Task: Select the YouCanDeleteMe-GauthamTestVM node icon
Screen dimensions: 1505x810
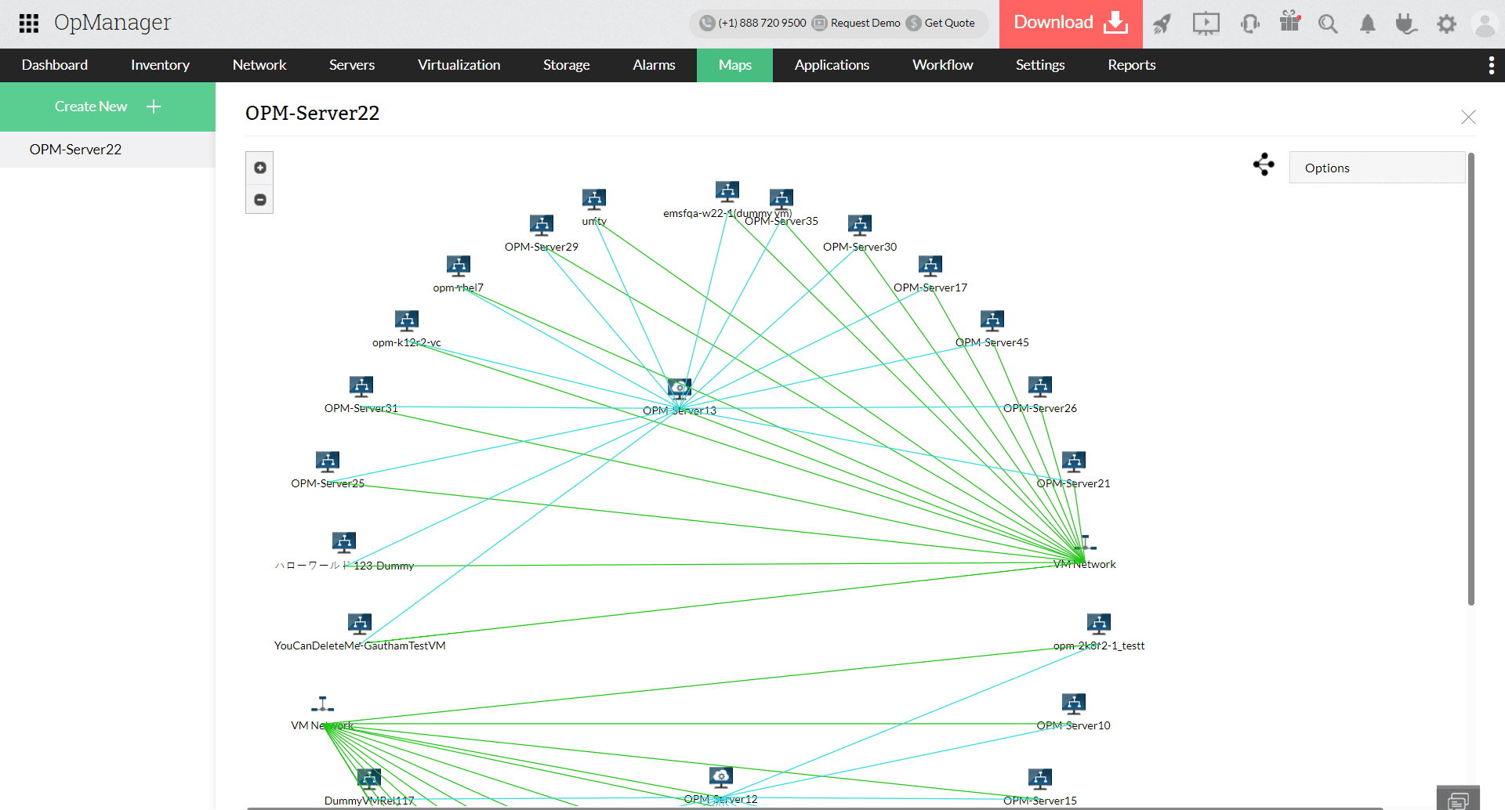Action: click(x=360, y=624)
